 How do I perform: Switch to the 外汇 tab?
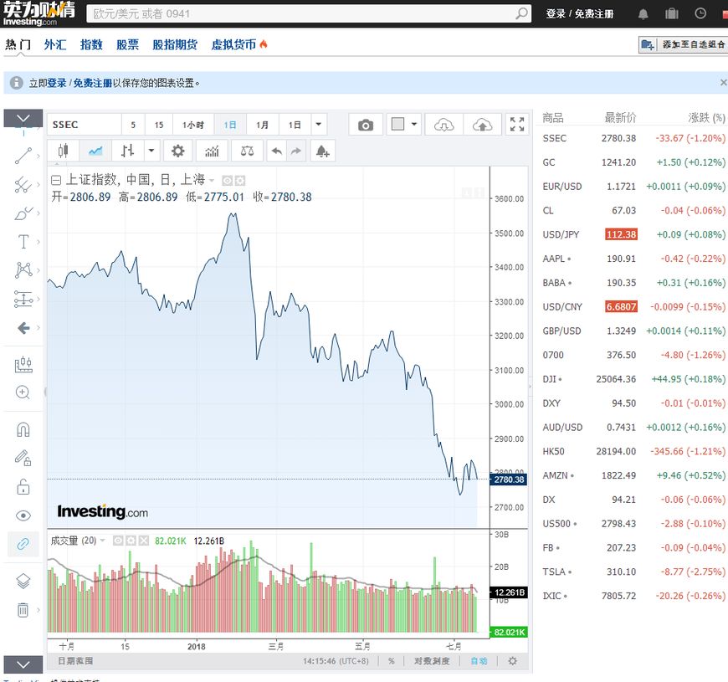(x=55, y=44)
